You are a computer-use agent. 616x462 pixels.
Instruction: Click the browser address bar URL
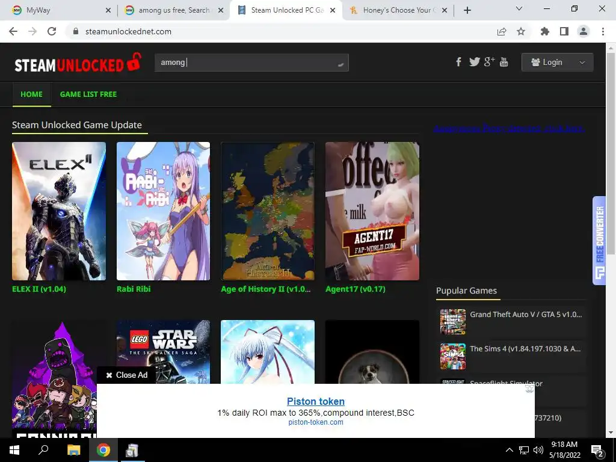point(129,31)
